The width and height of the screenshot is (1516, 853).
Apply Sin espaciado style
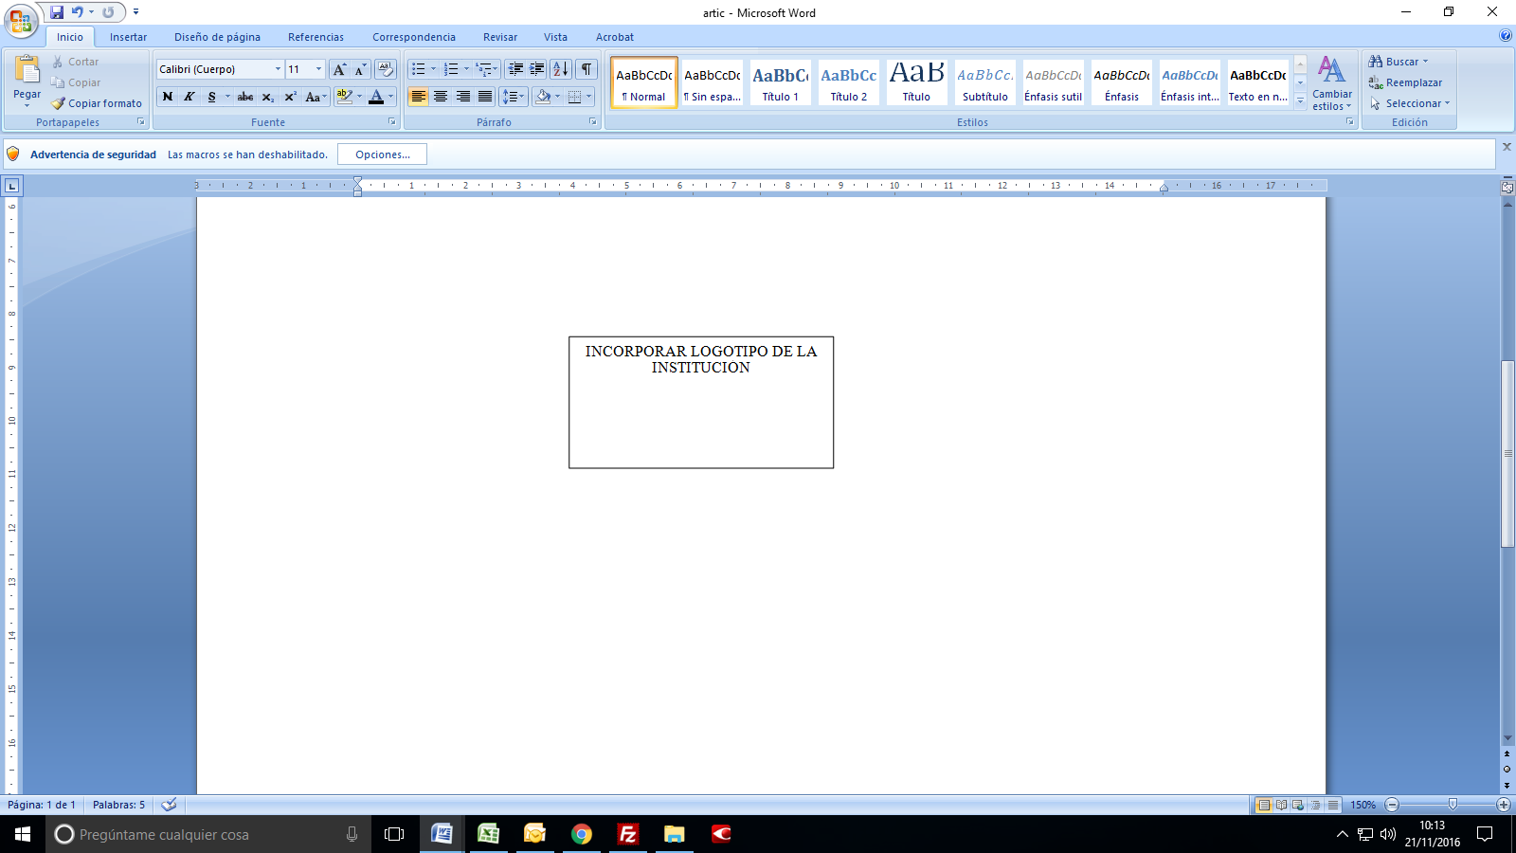[713, 82]
